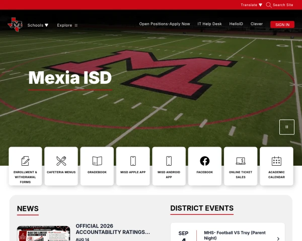Click the SIGN IN button
302x241 pixels.
[282, 25]
